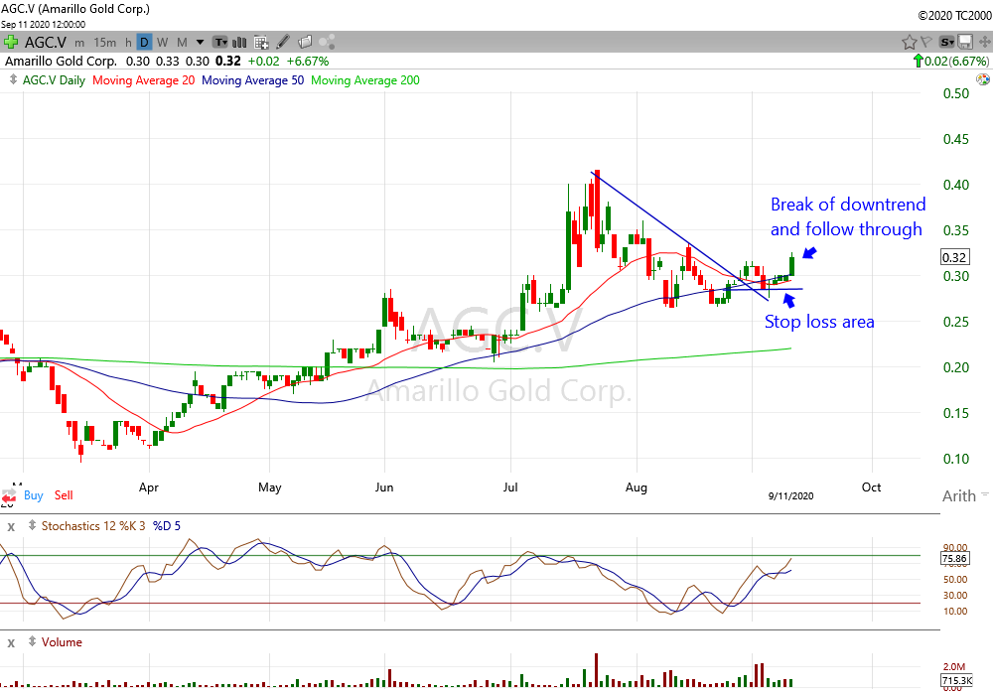Edit the Stochastics 12 %K 3 label

point(93,526)
